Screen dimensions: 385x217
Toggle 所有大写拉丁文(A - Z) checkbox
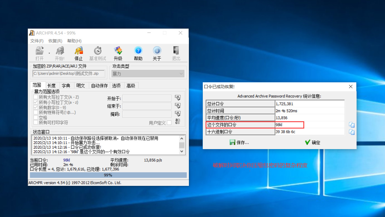click(x=36, y=97)
